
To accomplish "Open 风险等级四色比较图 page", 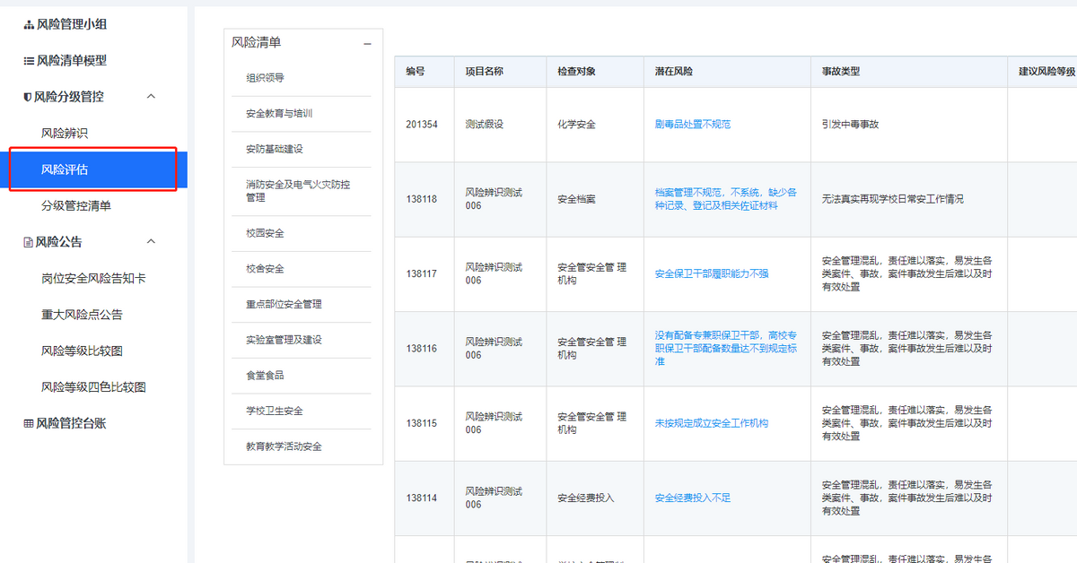I will click(93, 387).
